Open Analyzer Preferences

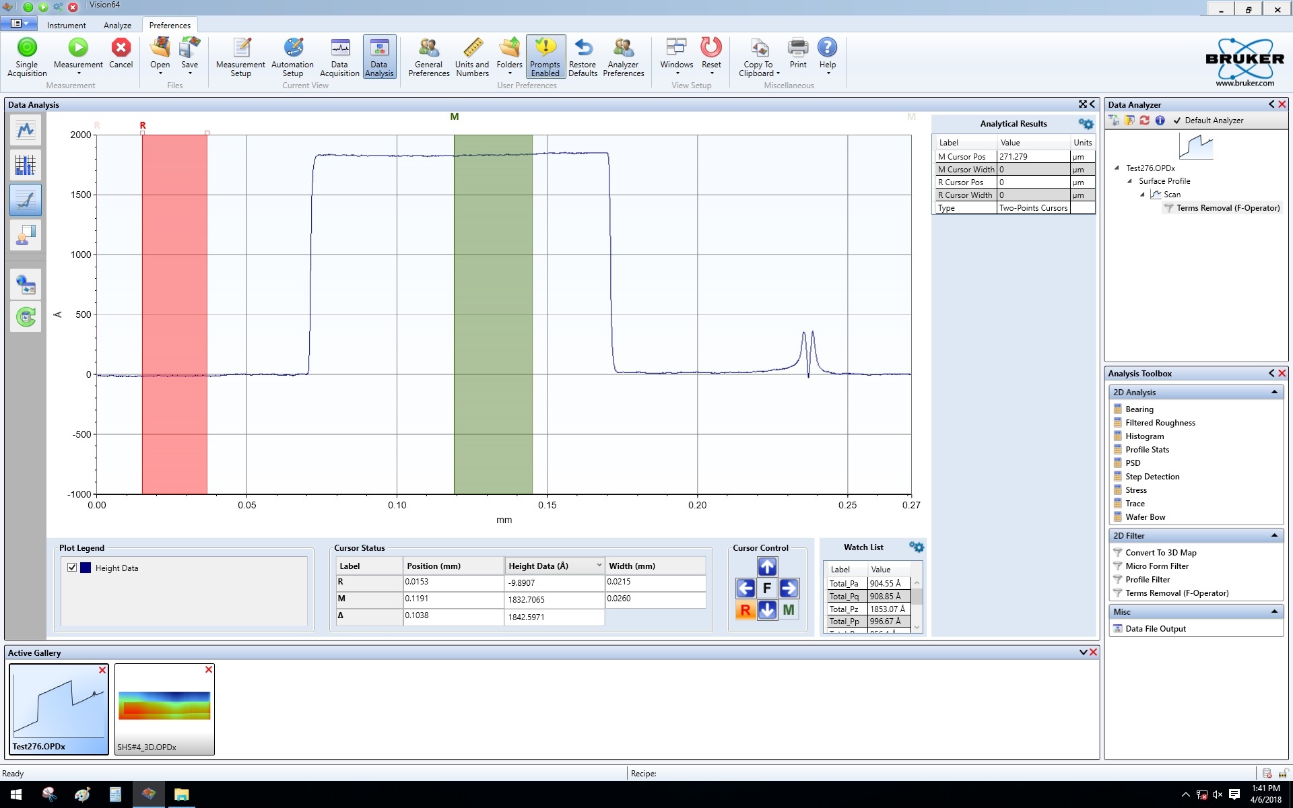[623, 57]
